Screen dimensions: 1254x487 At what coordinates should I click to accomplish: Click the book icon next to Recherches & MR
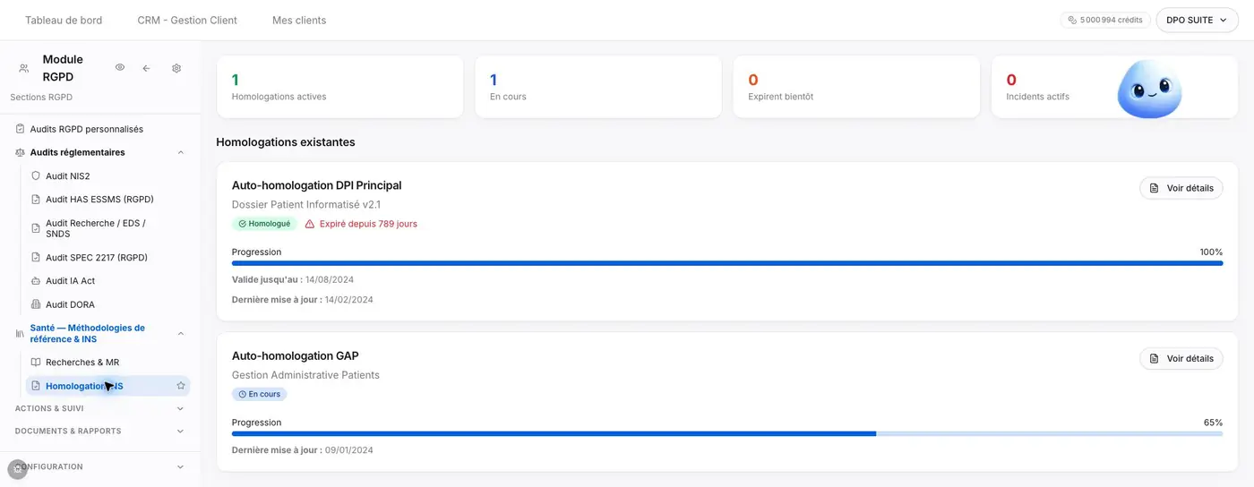point(36,363)
